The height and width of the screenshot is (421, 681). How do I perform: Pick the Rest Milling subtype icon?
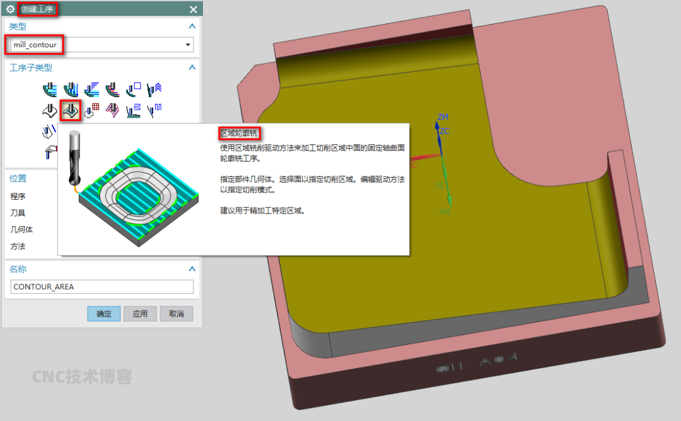pos(113,90)
